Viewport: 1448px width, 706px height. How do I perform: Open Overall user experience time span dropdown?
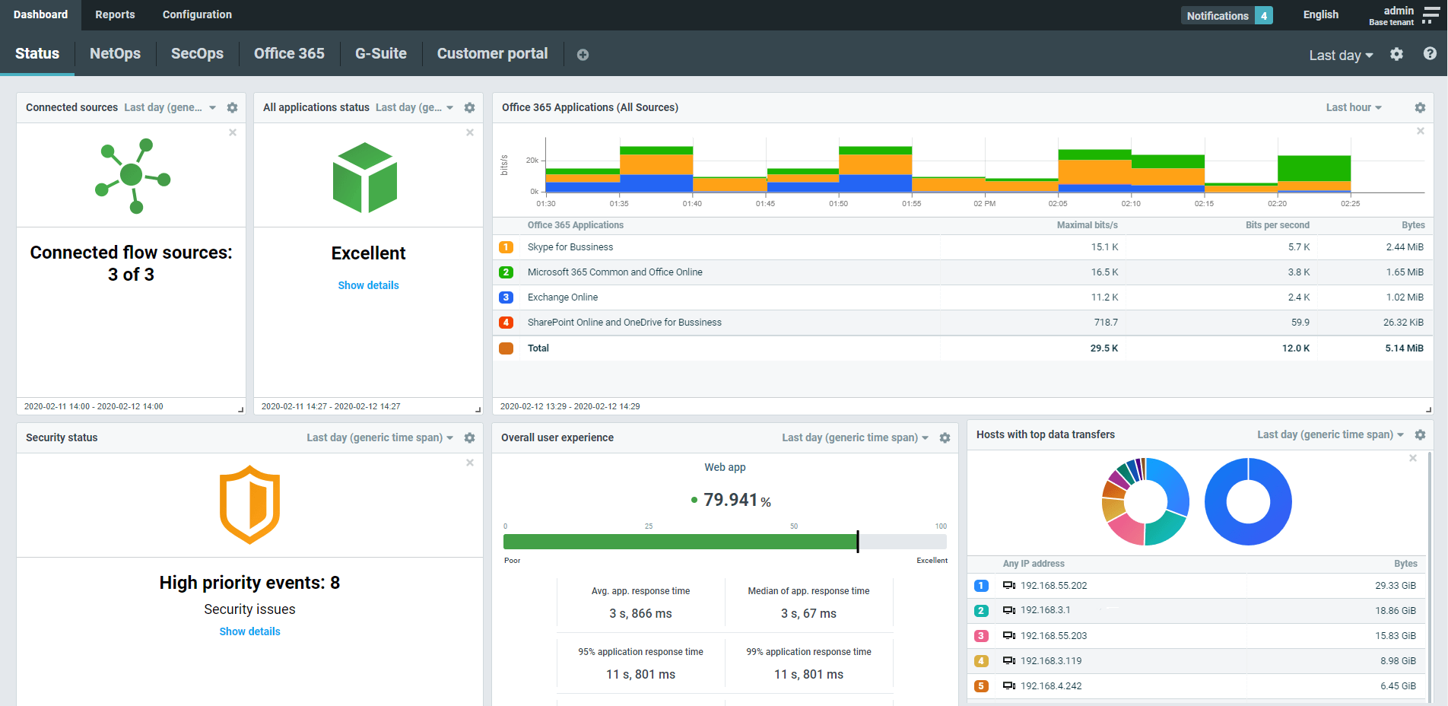[x=855, y=438]
